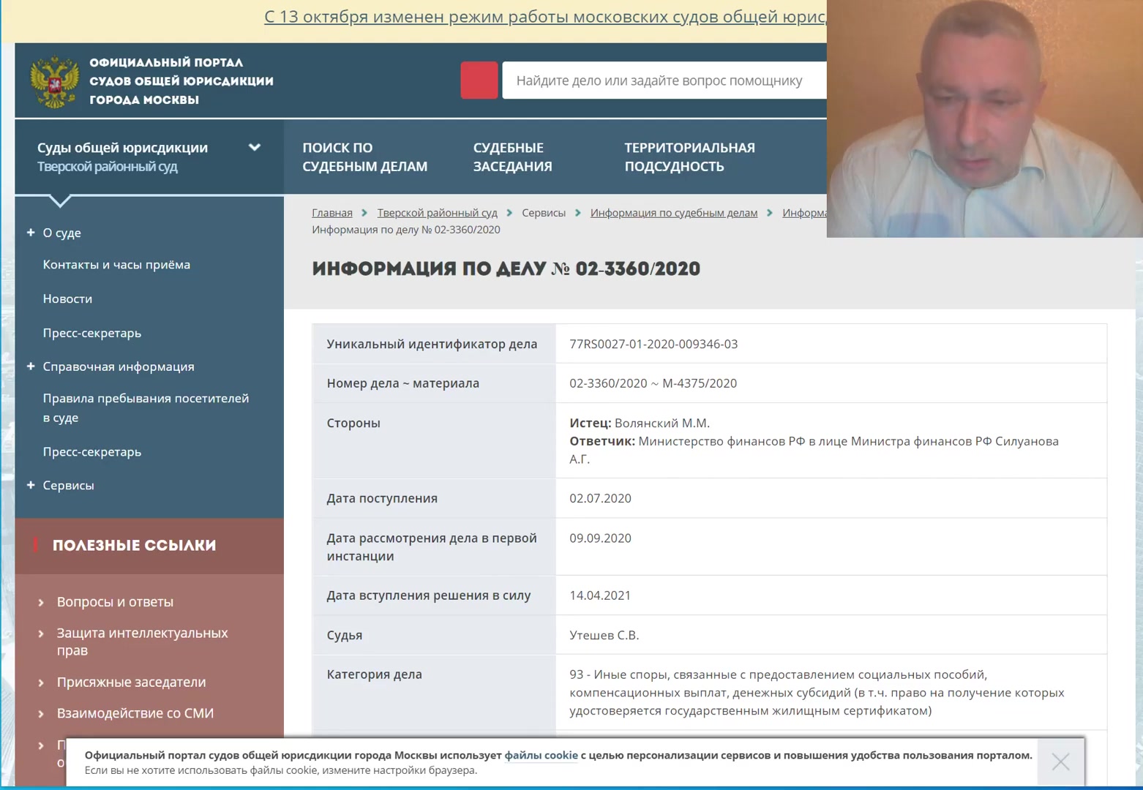Open 'Территориальная подсудность' menu
Screen dimensions: 1143x790
pos(689,157)
